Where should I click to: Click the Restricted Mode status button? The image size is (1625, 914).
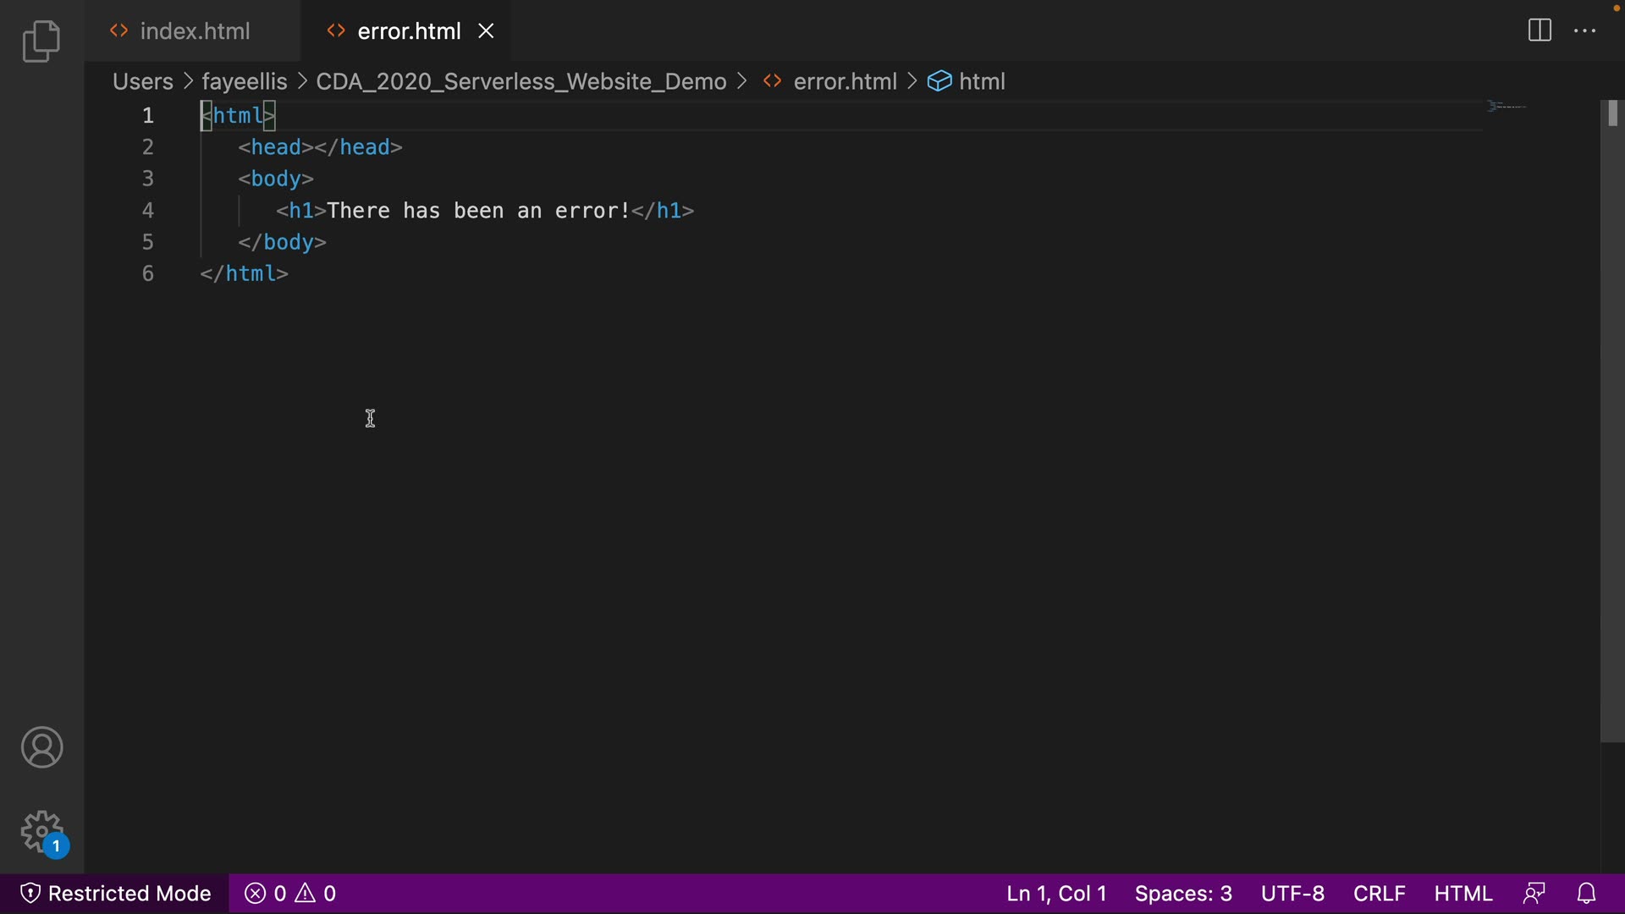click(x=115, y=894)
